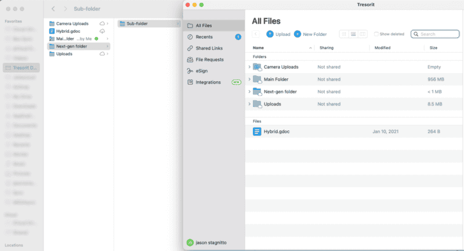Screen dimensions: 464x251
Task: Go back using Tresorit back arrow
Action: (256, 34)
